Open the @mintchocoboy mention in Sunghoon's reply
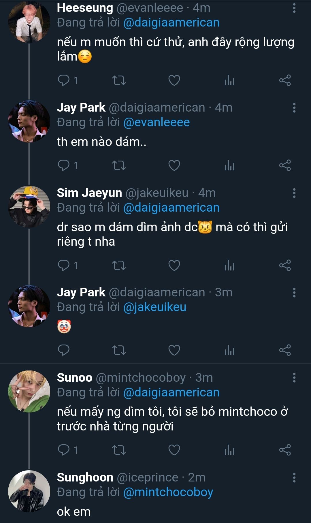This screenshot has height=523, width=311. pyautogui.click(x=168, y=492)
